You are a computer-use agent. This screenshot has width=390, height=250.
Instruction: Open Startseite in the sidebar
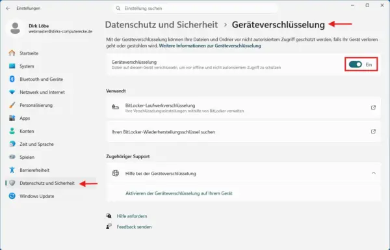(x=51, y=53)
